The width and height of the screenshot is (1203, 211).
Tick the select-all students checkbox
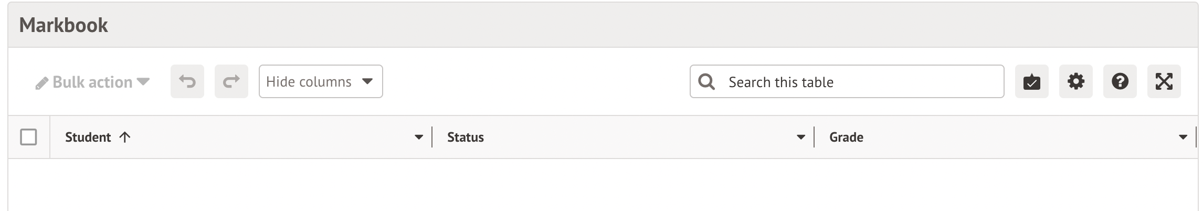click(x=28, y=138)
